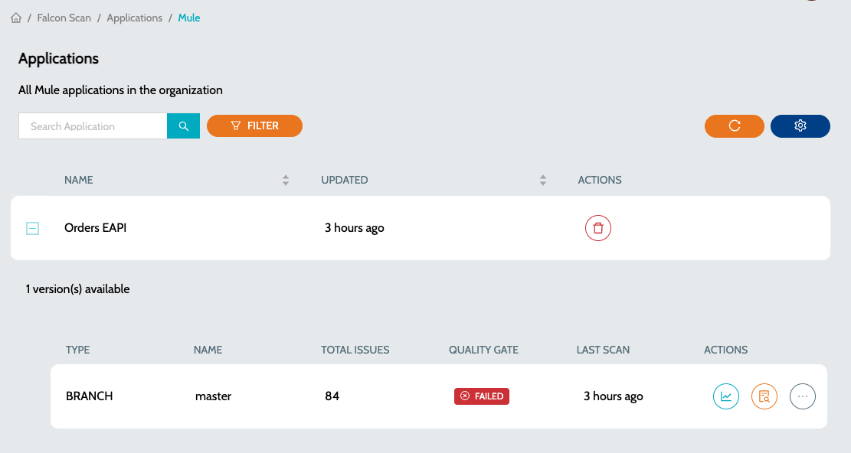Select the master branch name
The image size is (851, 453).
pos(213,396)
